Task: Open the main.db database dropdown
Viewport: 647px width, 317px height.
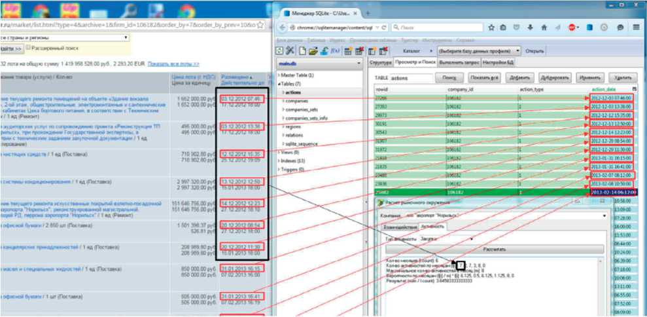Action: click(x=319, y=64)
